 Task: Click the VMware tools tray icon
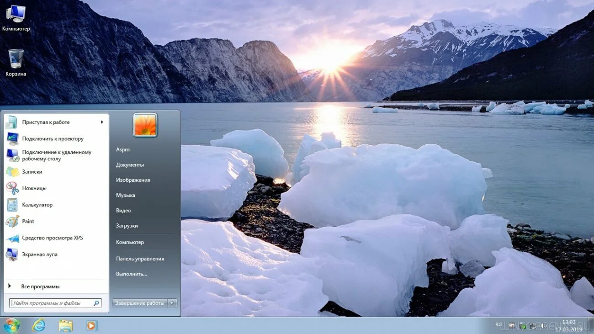512,326
